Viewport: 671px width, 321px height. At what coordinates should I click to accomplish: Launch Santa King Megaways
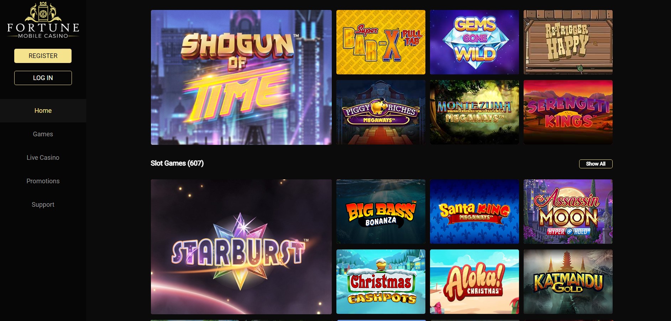[x=474, y=211]
